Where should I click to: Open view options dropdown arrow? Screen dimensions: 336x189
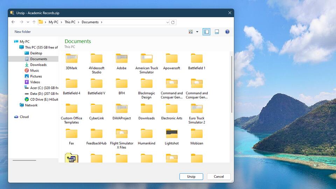click(x=197, y=32)
